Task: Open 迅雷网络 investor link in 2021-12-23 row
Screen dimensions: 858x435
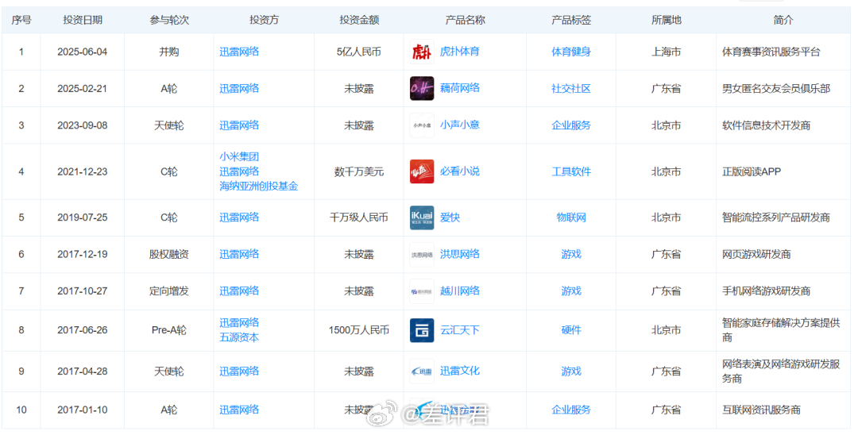Action: pyautogui.click(x=239, y=171)
